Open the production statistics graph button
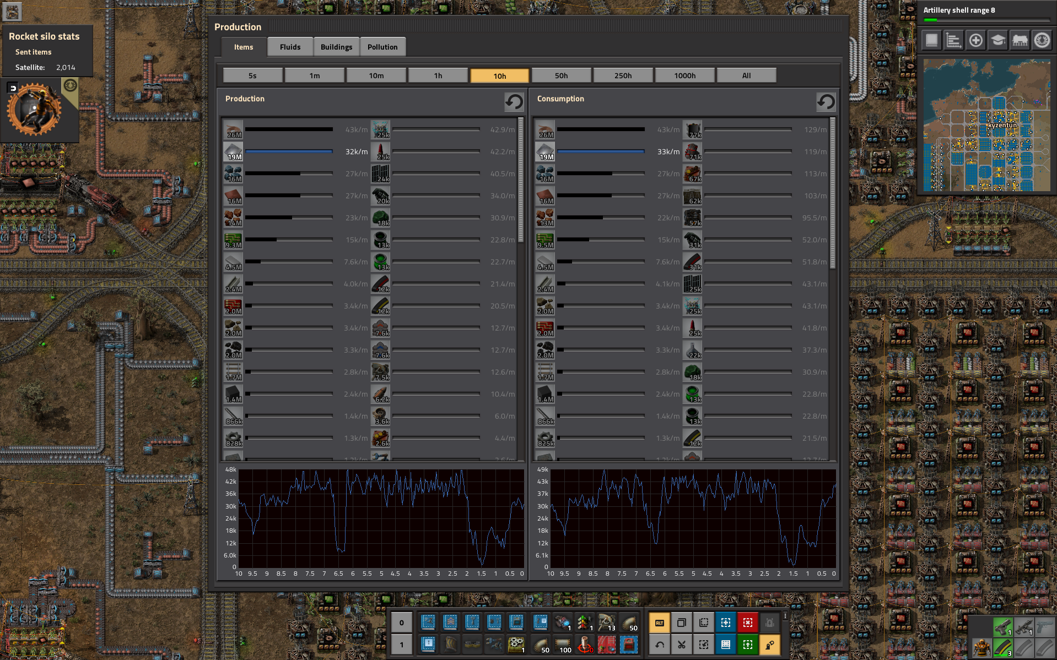 pos(953,40)
